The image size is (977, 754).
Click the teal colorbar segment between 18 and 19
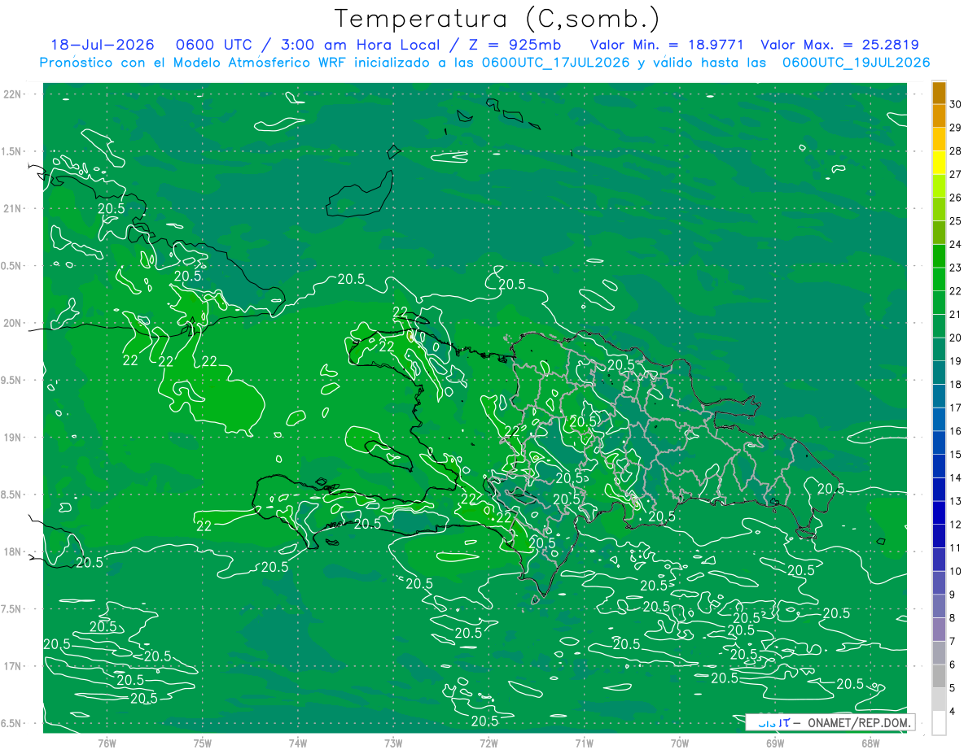(x=939, y=373)
